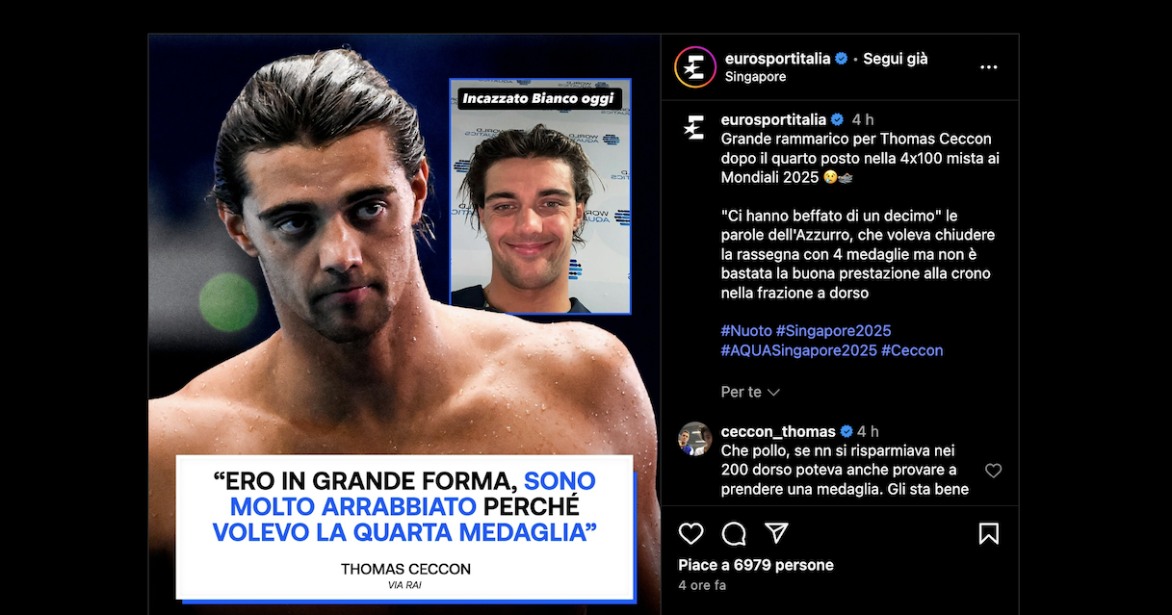Like the post with the heart icon

pos(690,533)
